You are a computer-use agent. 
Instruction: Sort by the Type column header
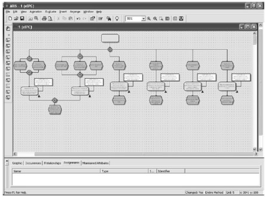pyautogui.click(x=124, y=171)
